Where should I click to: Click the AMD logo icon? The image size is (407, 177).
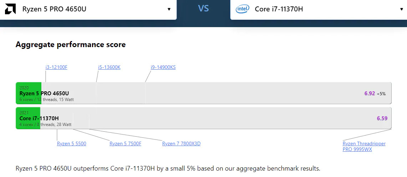10,9
